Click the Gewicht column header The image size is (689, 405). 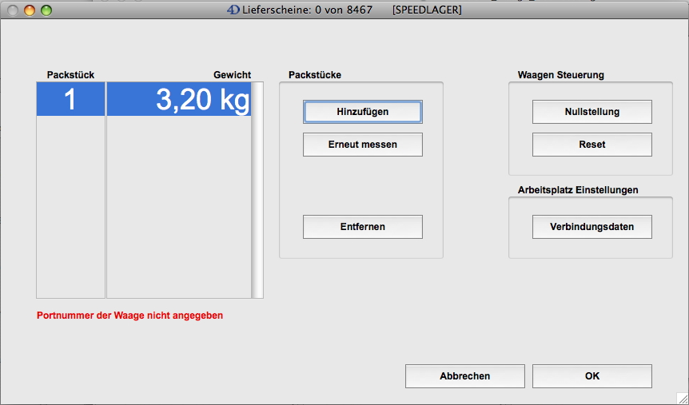232,75
